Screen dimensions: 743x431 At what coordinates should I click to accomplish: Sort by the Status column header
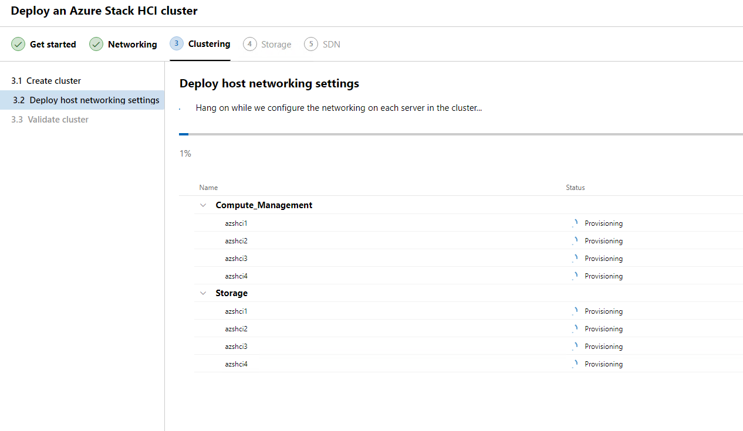pos(575,188)
